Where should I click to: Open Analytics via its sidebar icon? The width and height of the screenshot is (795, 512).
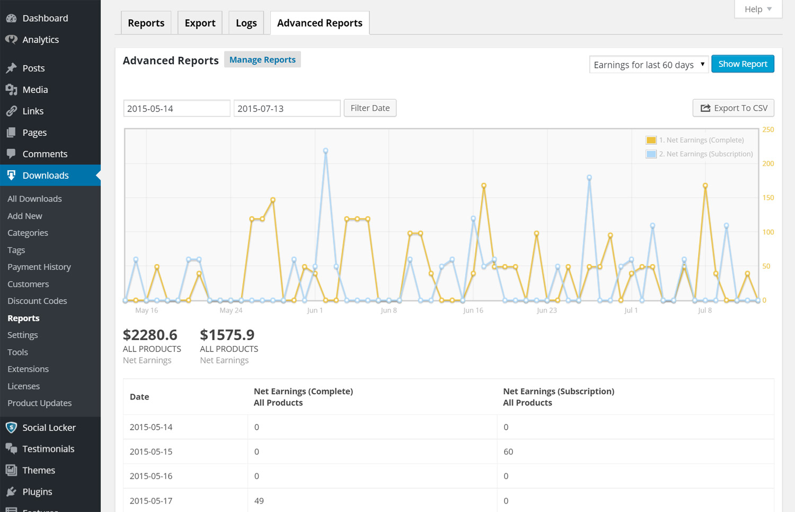[11, 40]
